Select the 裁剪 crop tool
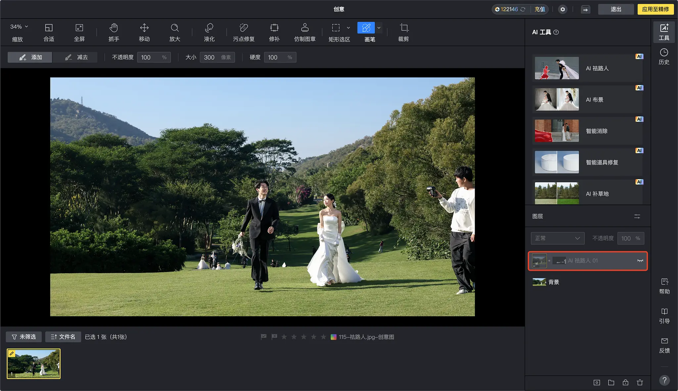678x391 pixels. (x=403, y=32)
